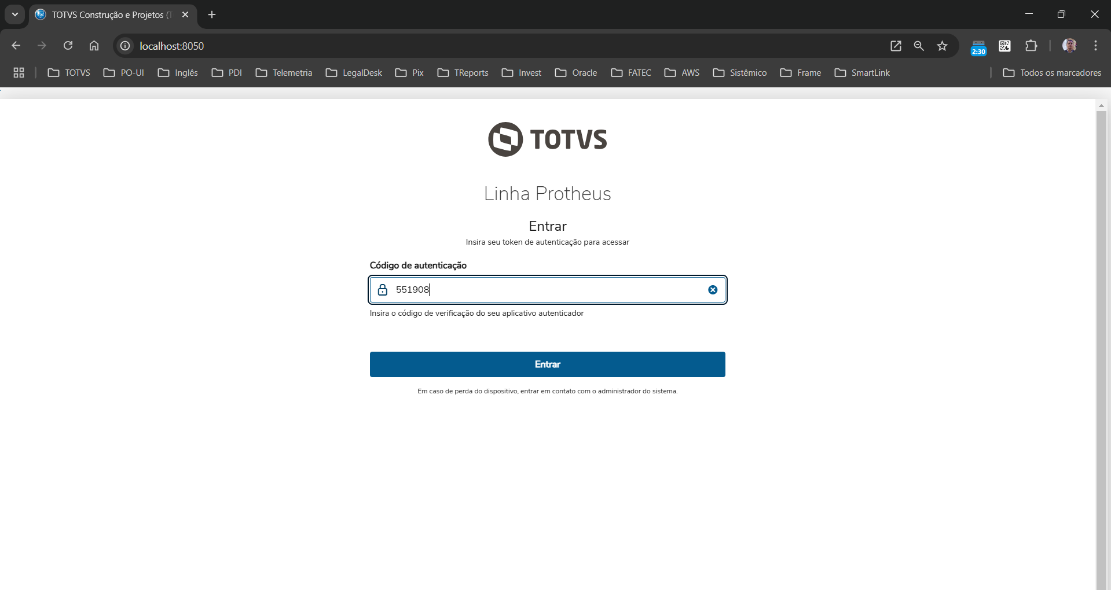Click the scrollbar up arrow

(1101, 106)
